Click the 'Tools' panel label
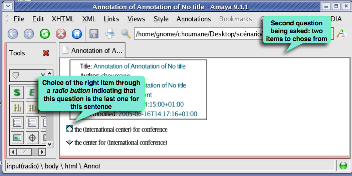This screenshot has height=176, width=352. click(x=17, y=53)
